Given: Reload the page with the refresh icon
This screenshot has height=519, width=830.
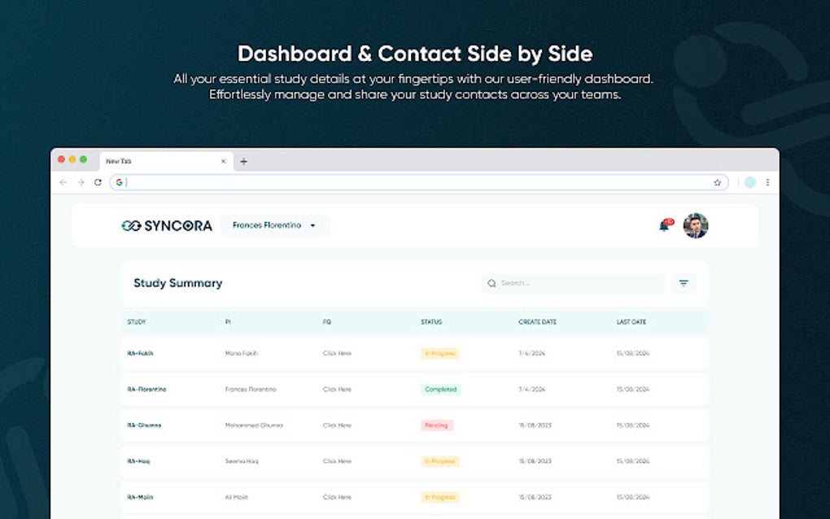Looking at the screenshot, I should click(98, 182).
